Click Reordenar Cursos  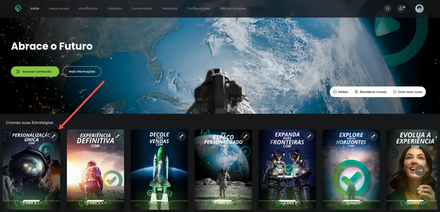[370, 92]
